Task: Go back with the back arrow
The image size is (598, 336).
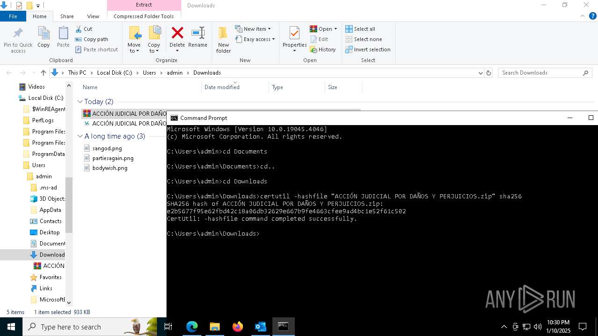Action: (x=9, y=73)
